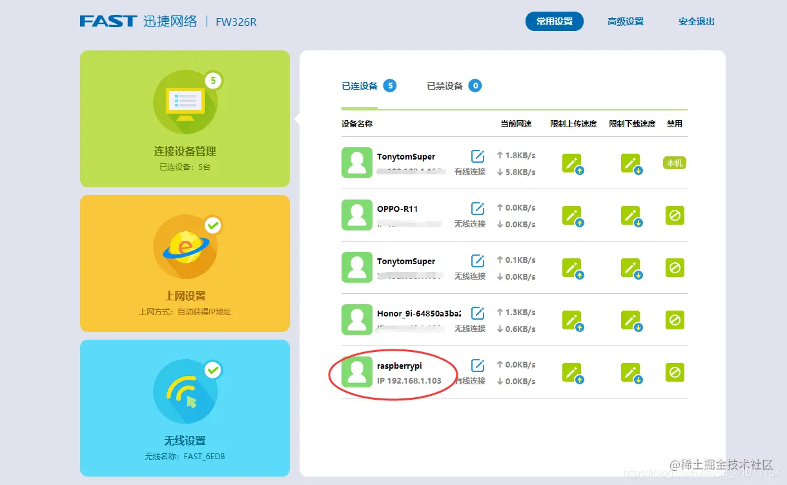
Task: Edit name of first TonytomSuper device
Action: point(478,156)
